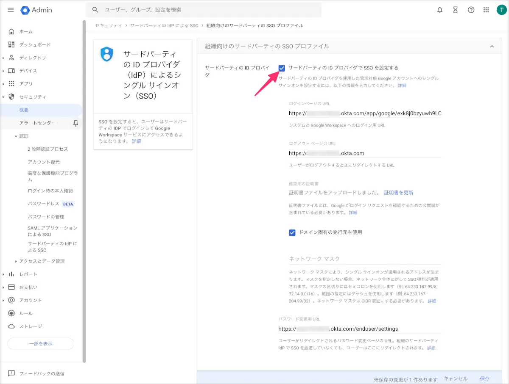Open the tasks hourglass icon
Screen dimensions: 509x384
click(456, 10)
